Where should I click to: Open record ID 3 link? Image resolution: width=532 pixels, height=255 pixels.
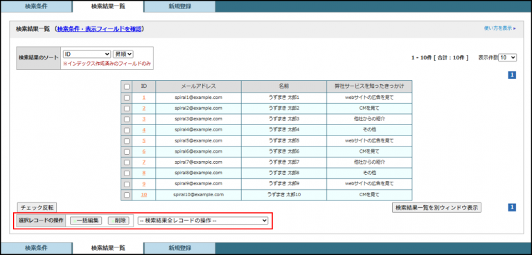point(144,119)
